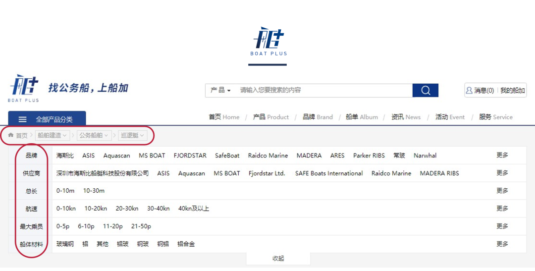Filter by brand MS BOAT
This screenshot has width=535, height=271.
click(x=152, y=155)
